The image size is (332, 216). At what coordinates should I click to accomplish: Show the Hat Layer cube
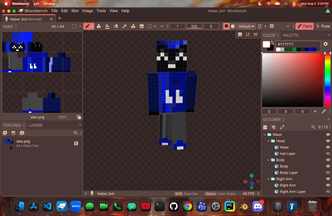[x=328, y=153]
